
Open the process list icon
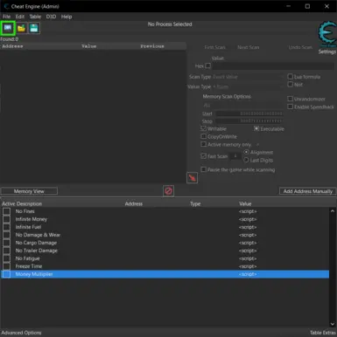point(8,28)
